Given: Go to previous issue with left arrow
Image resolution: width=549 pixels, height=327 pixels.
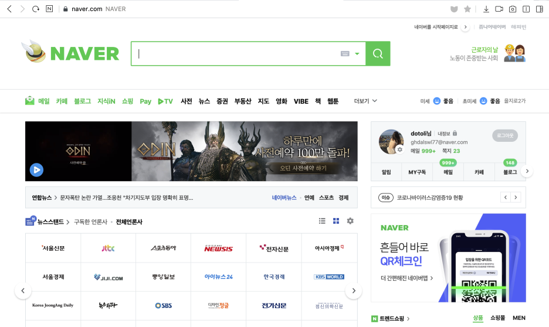Looking at the screenshot, I should tap(506, 197).
